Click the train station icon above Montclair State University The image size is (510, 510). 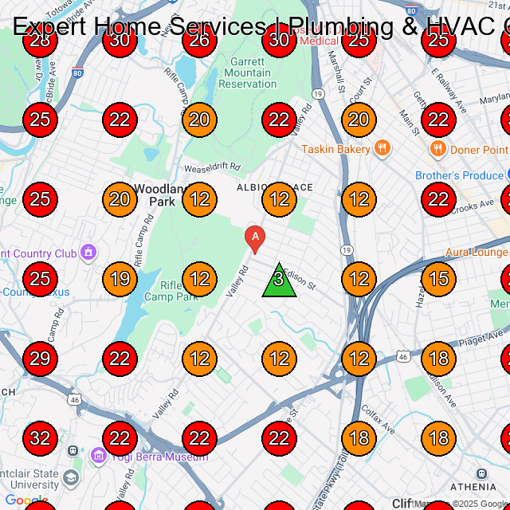point(73,450)
